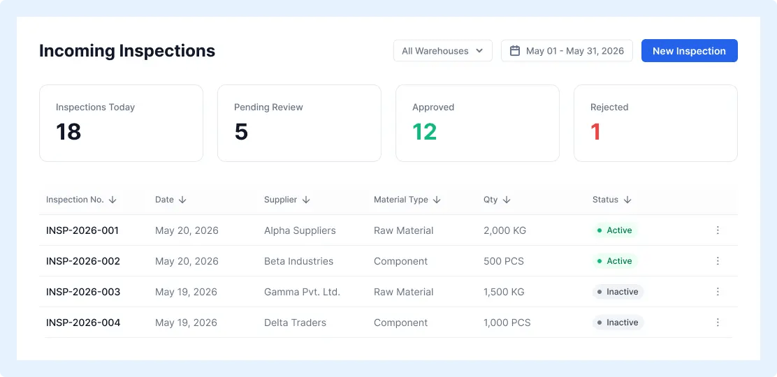Viewport: 777px width, 377px height.
Task: Select the Approved summary card
Action: coord(478,123)
